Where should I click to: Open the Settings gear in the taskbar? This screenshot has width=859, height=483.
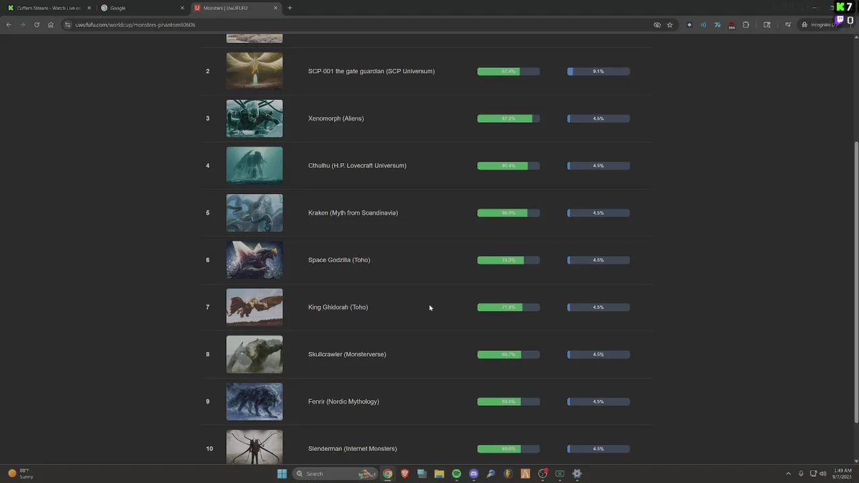[x=576, y=474]
